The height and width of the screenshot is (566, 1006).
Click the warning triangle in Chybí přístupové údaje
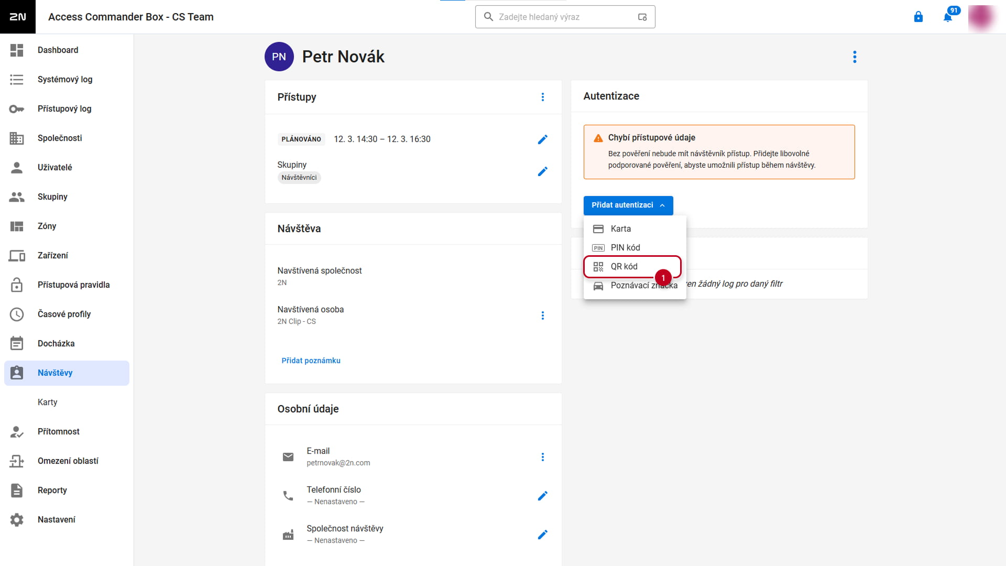point(598,138)
